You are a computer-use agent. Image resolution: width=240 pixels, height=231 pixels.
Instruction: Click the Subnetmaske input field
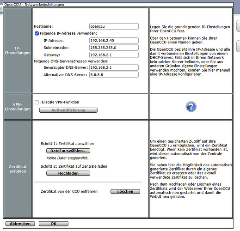[114, 48]
